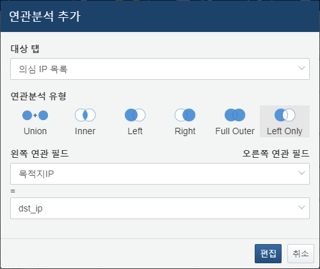
Task: Open the dst_ip right field dropdown
Action: tap(160, 208)
